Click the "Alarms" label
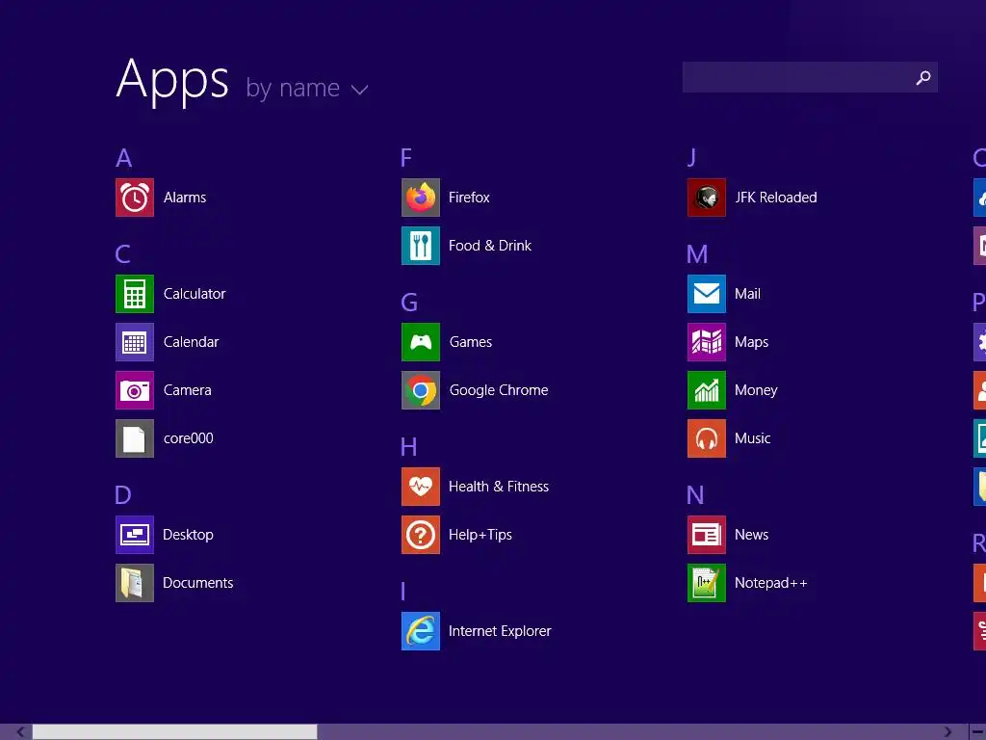The height and width of the screenshot is (740, 986). tap(185, 198)
